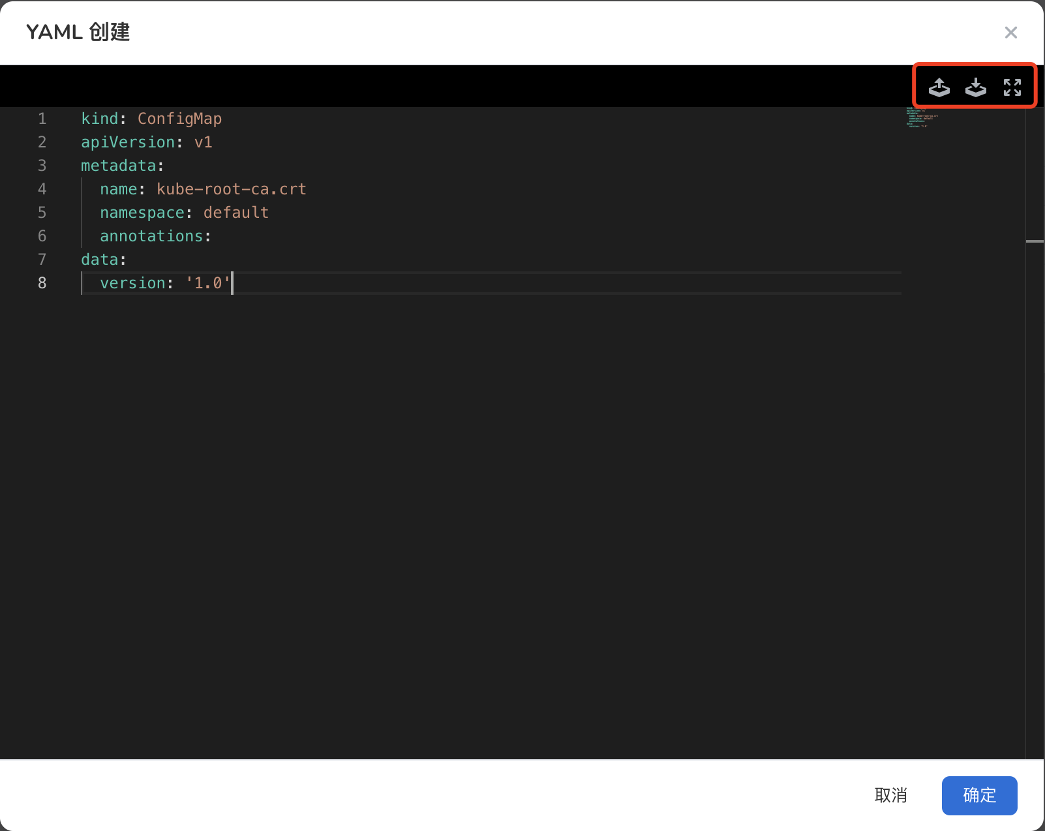Screen dimensions: 1045x831
Task: Click line number 1 in the gutter
Action: [x=42, y=119]
